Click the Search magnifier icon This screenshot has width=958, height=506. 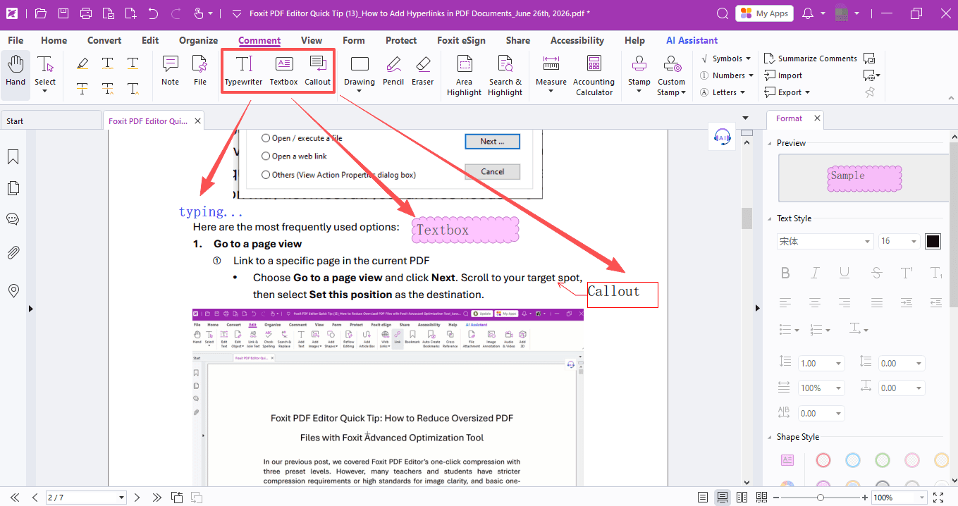coord(722,13)
